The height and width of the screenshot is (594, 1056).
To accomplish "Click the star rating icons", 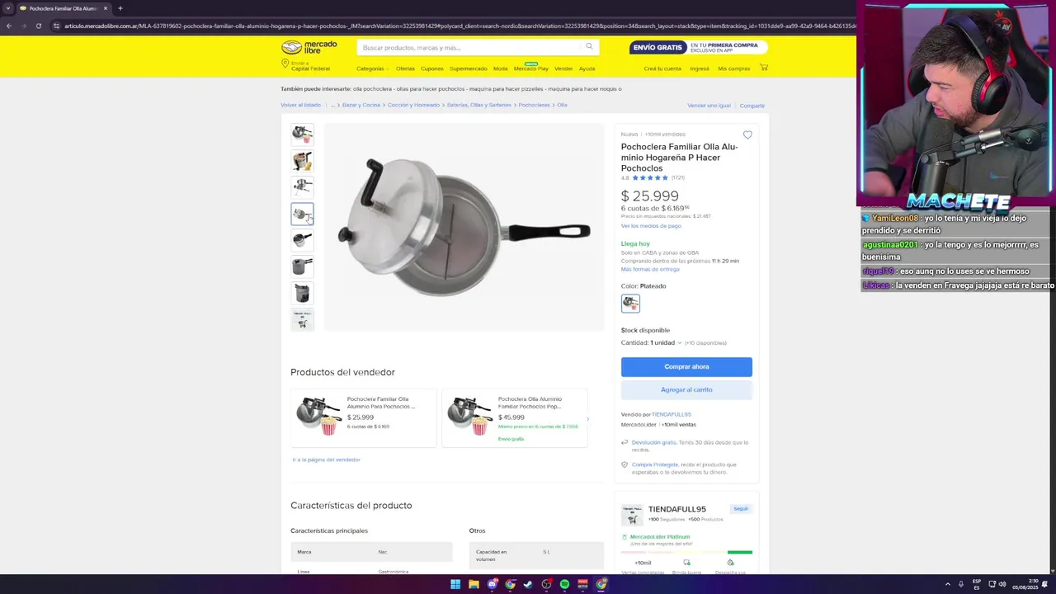I will click(x=650, y=177).
